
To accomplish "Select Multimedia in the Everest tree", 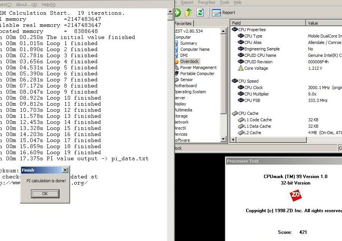I will click(x=183, y=110).
